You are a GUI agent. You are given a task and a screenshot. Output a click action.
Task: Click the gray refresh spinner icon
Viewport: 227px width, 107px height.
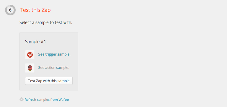coord(22,99)
